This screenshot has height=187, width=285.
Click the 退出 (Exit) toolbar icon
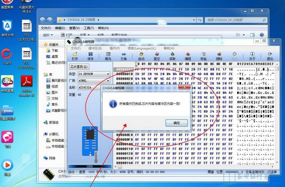pyautogui.click(x=270, y=56)
